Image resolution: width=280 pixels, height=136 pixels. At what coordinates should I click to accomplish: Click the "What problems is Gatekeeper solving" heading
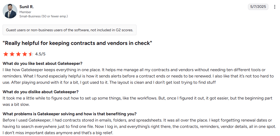69,114
